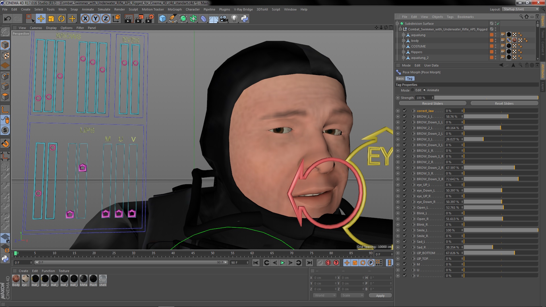Screen dimensions: 546x307
Task: Open viewport Cameras menu
Action: click(36, 28)
